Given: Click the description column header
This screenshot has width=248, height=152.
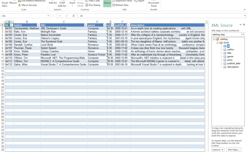Looking at the screenshot, I should [167, 25].
